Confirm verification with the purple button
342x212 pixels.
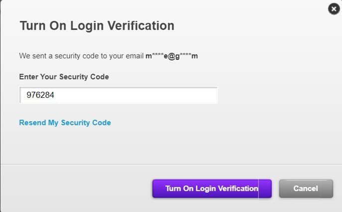[x=212, y=189]
